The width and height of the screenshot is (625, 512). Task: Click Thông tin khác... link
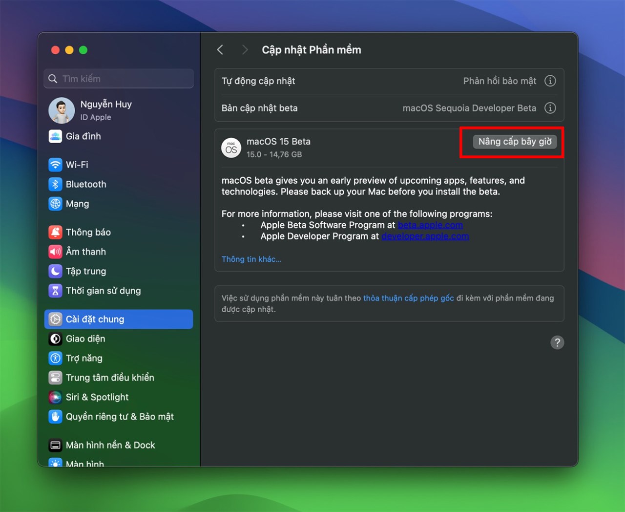tap(251, 259)
